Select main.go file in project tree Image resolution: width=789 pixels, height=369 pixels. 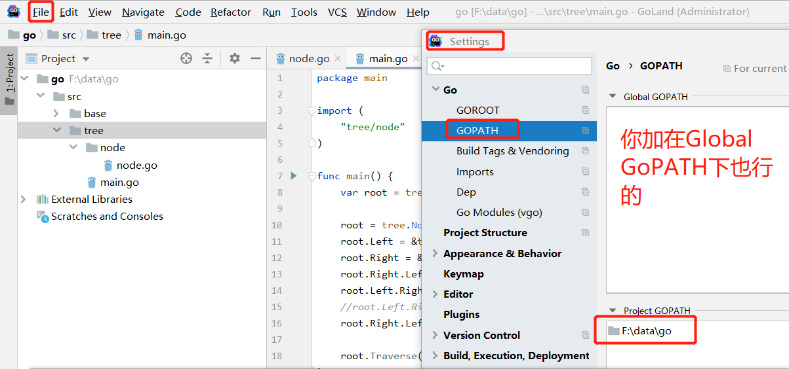coord(113,182)
